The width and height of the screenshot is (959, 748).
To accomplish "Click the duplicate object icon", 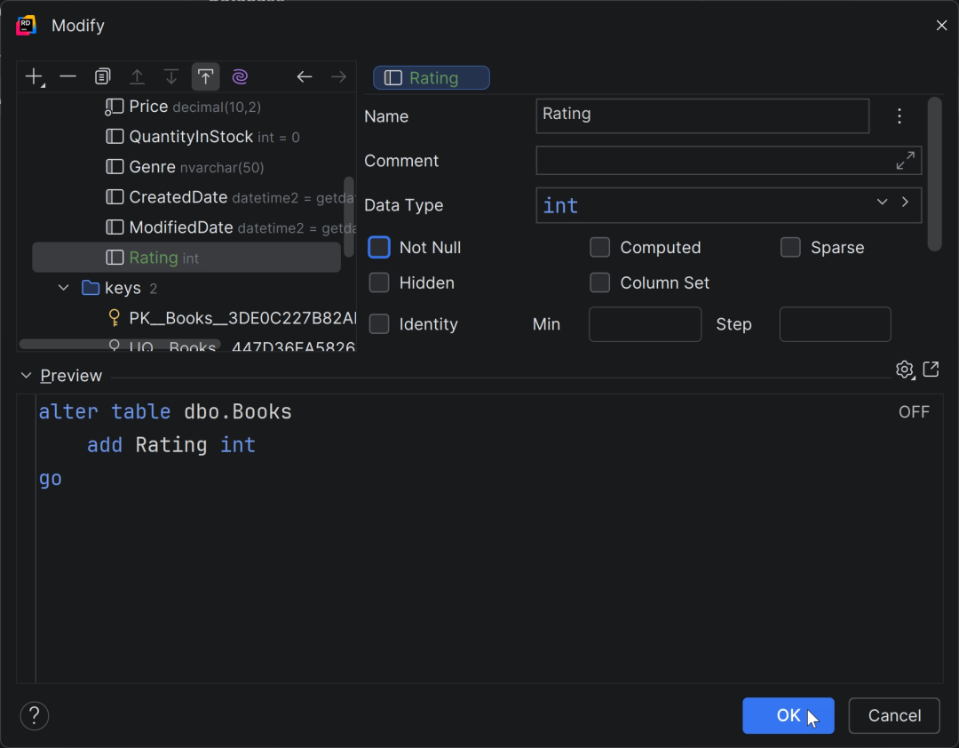I will pos(102,77).
